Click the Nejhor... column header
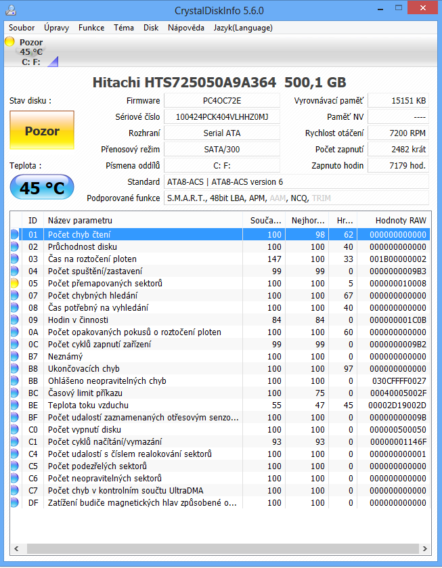This screenshot has width=442, height=568. click(x=307, y=220)
